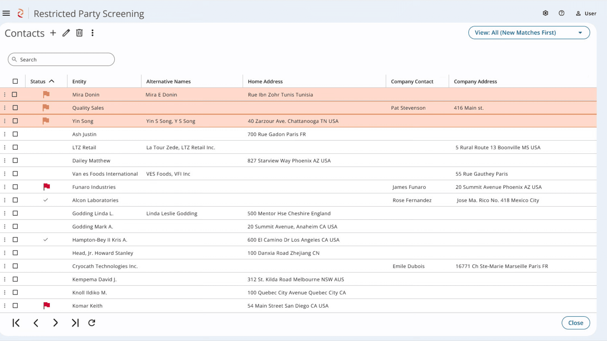Screen dimensions: 607x341
Task: Open the User account menu
Action: click(586, 13)
